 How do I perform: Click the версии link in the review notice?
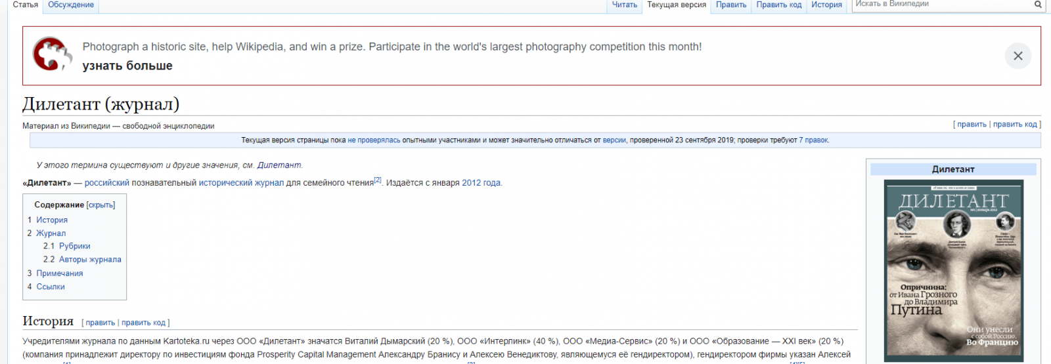point(614,140)
